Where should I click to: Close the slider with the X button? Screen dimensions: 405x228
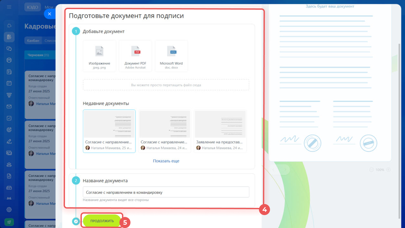pos(49,14)
